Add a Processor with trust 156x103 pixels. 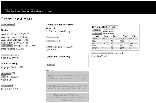[x=51, y=37]
